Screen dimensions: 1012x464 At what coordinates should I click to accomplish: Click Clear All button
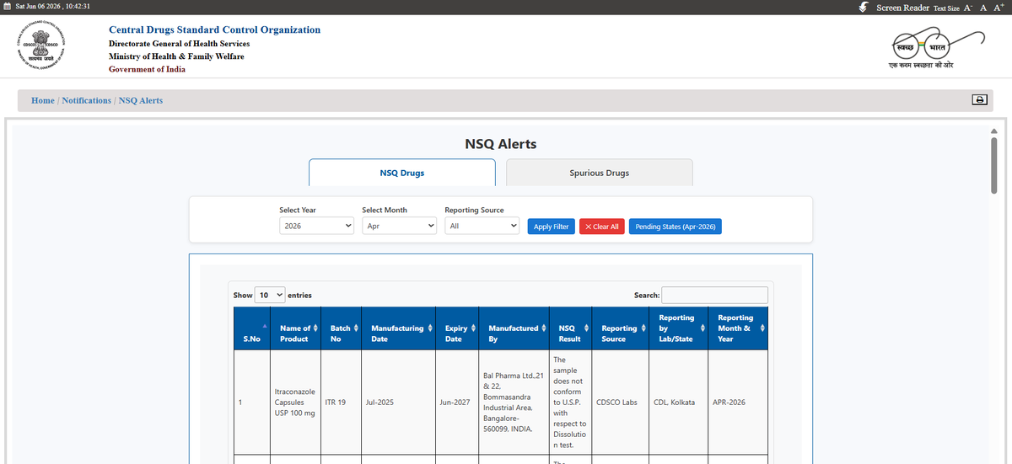[602, 227]
